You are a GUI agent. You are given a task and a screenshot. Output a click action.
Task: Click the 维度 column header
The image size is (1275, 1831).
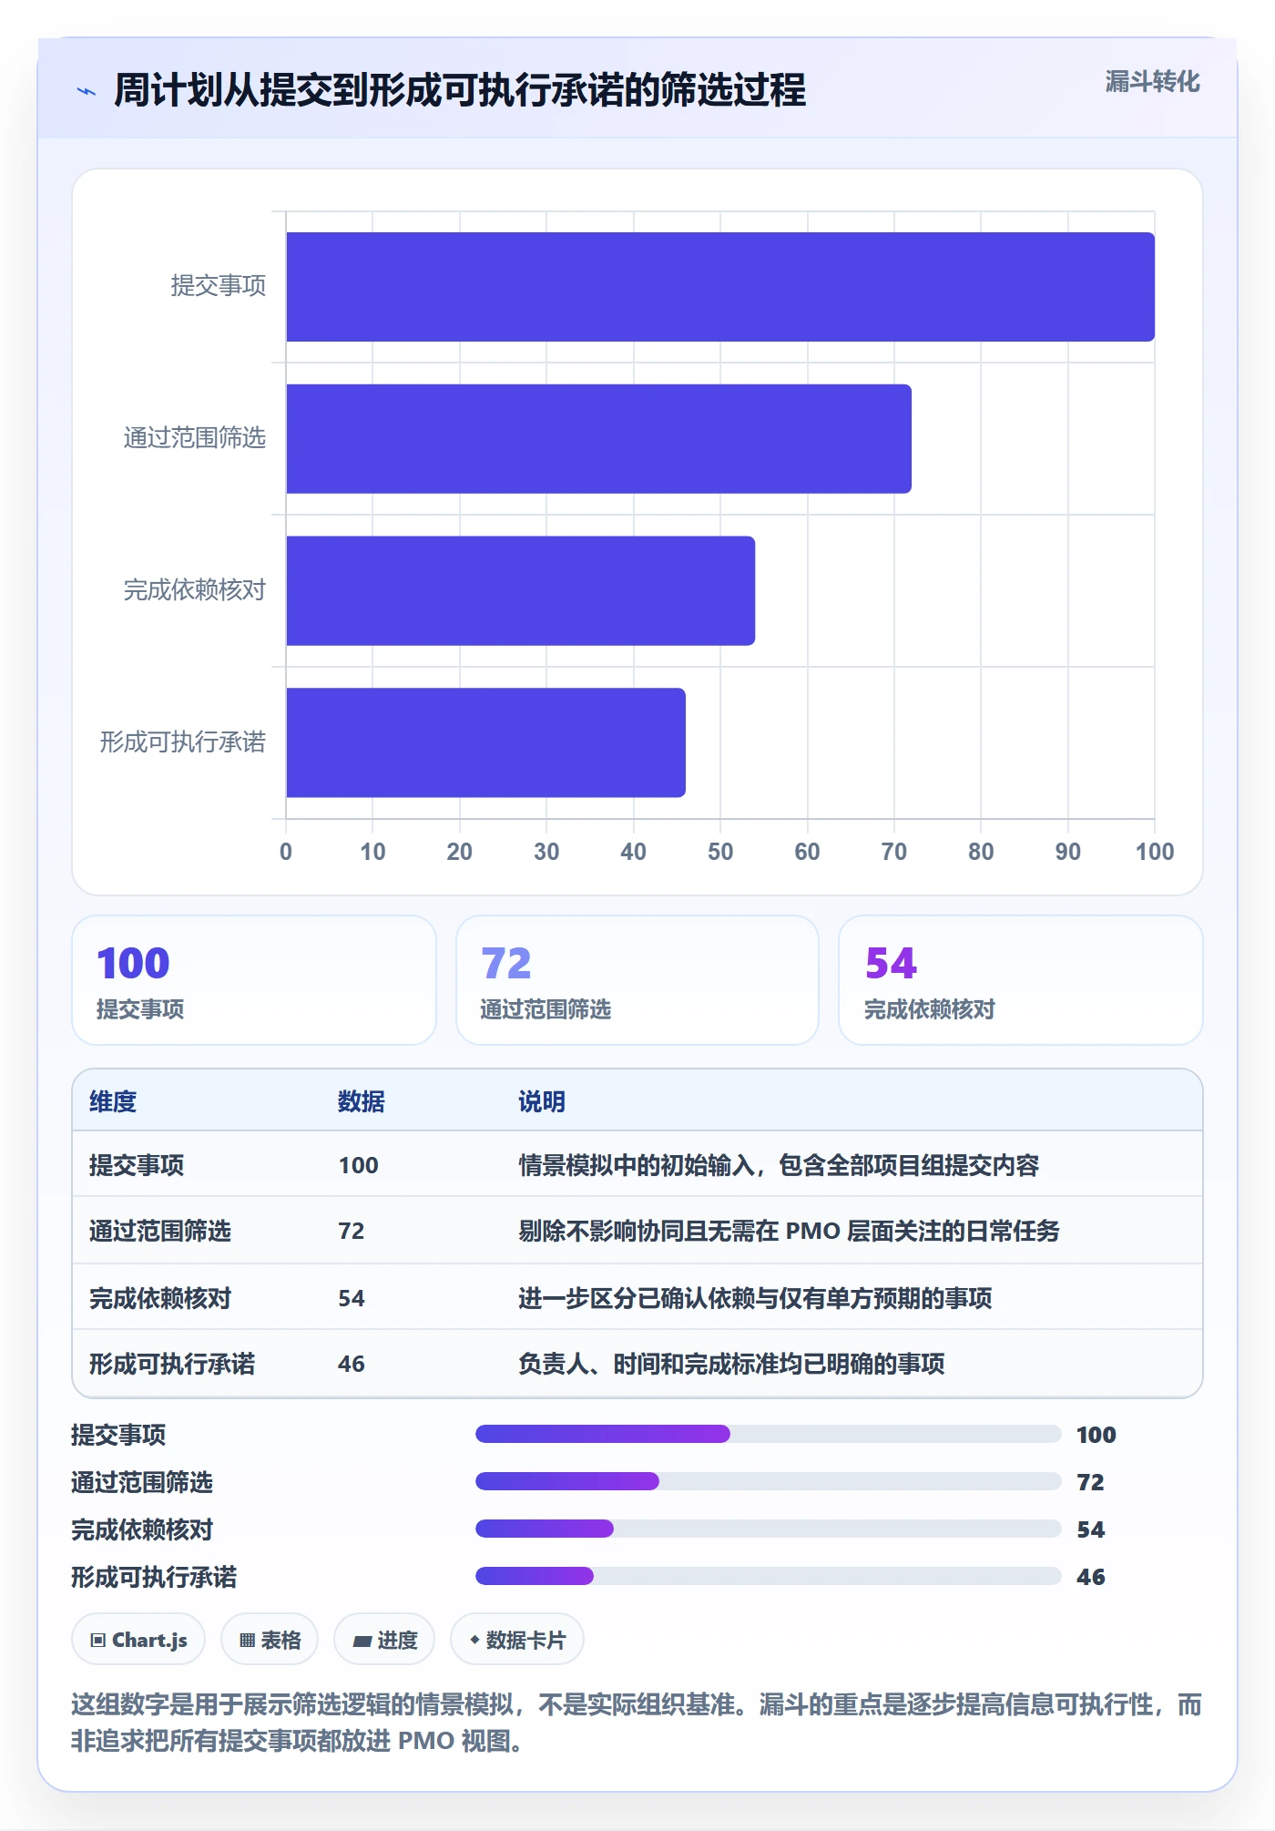click(x=113, y=1101)
